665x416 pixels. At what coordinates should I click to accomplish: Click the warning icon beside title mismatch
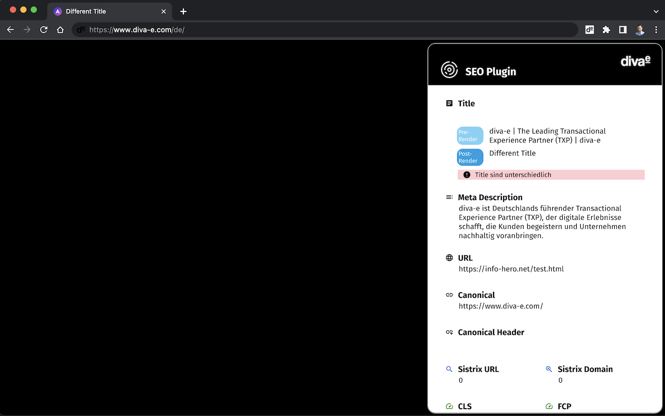click(x=467, y=175)
